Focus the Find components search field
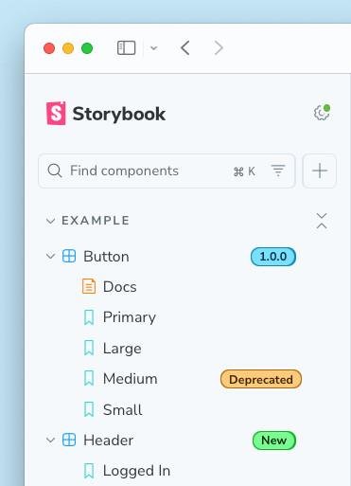This screenshot has height=486, width=351. coord(167,171)
